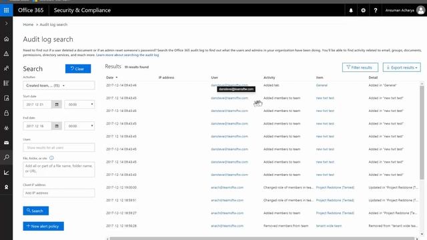
Task: Open End date calendar picker
Action: coord(57,126)
